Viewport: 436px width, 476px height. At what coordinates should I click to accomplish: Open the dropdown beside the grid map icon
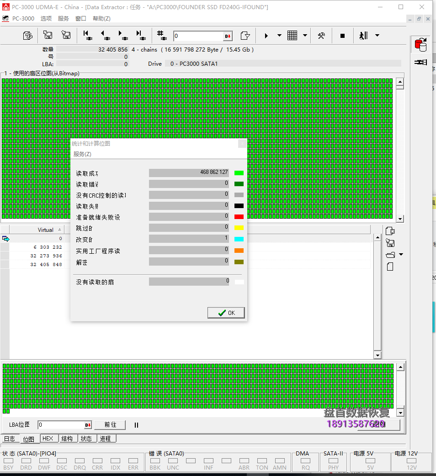coord(305,36)
